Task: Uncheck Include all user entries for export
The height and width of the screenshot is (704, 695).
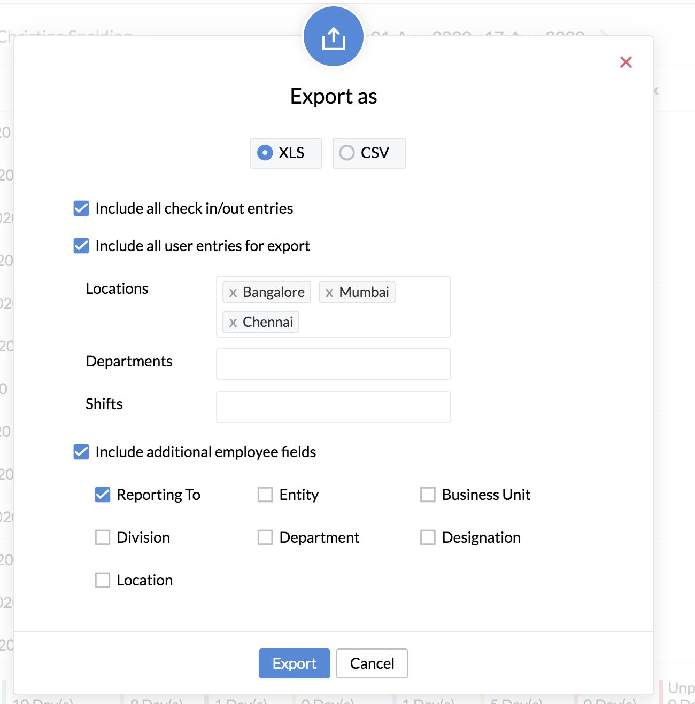Action: tap(81, 246)
